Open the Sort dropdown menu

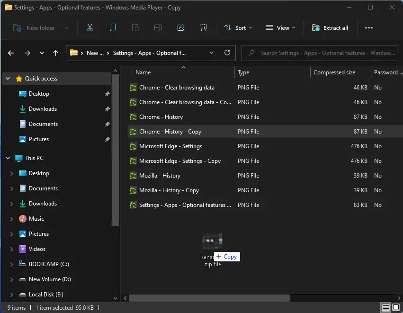(238, 28)
